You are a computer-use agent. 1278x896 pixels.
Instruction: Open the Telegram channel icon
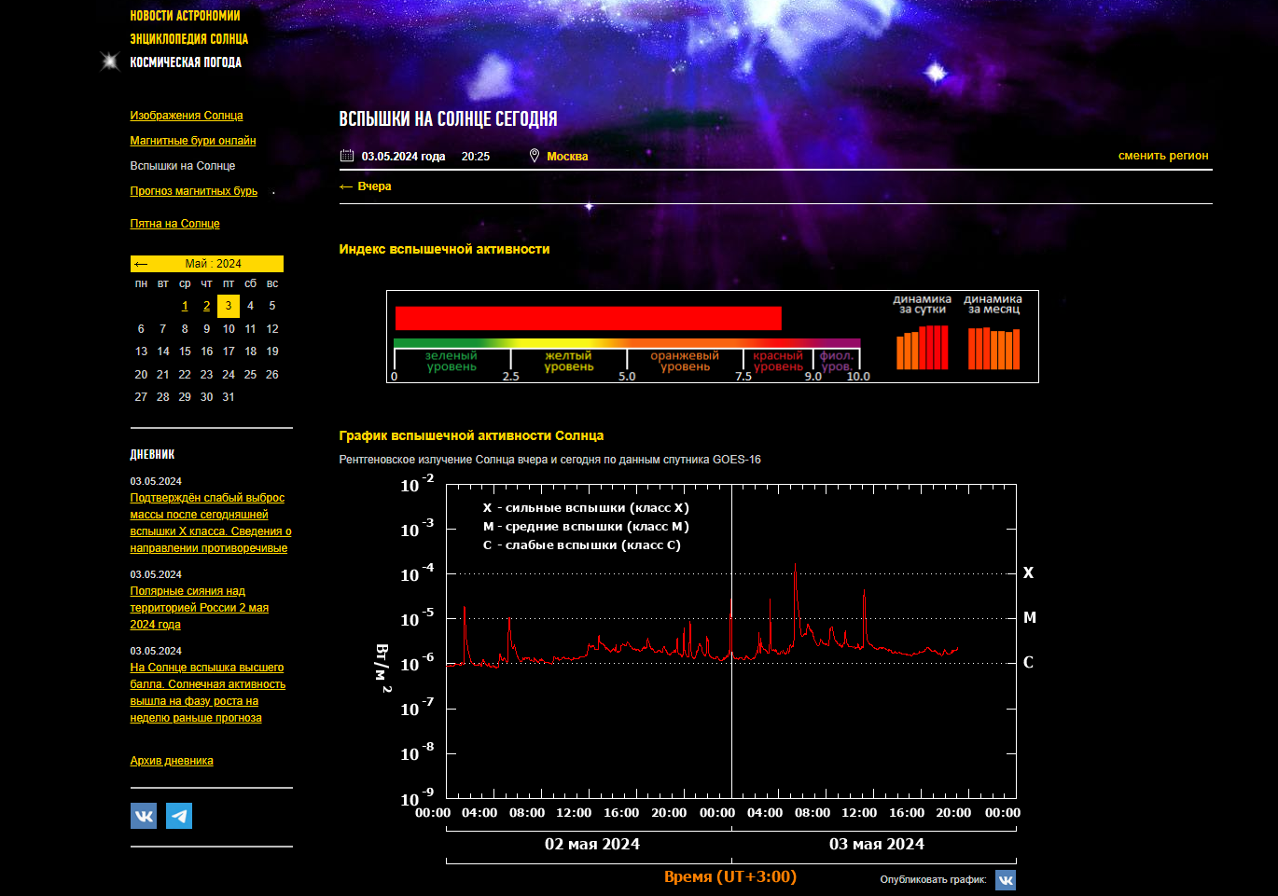pos(179,816)
